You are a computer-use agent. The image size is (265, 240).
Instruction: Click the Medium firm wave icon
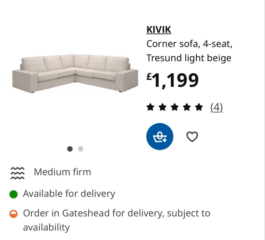pos(17,173)
